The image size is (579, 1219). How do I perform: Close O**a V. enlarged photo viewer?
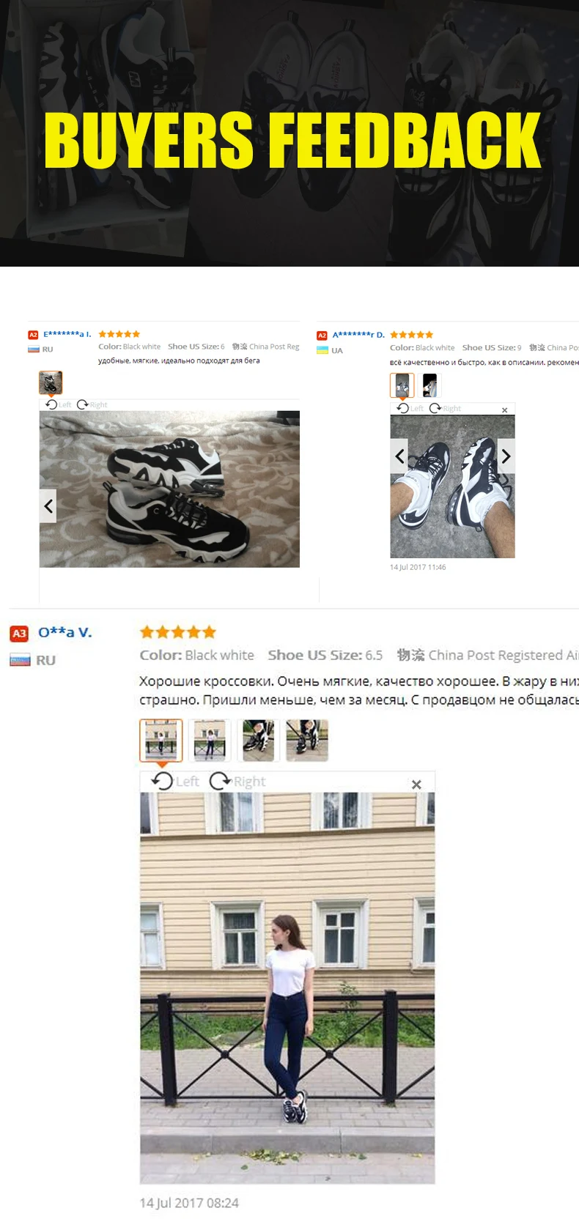[x=416, y=784]
